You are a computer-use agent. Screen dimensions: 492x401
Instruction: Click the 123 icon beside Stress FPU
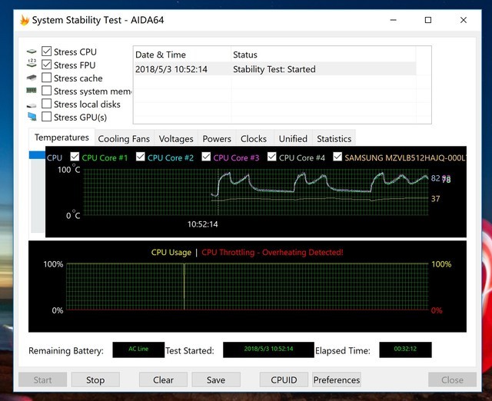(32, 63)
